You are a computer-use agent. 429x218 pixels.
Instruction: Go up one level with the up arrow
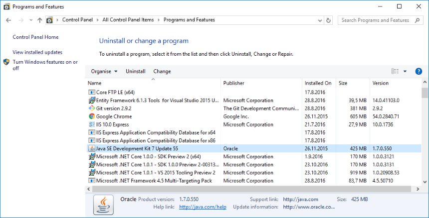point(40,20)
